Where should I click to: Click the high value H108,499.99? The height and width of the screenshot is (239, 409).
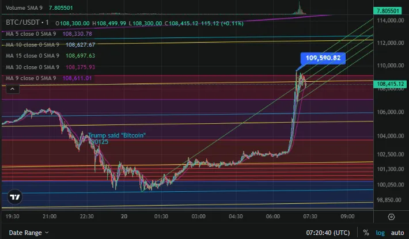click(109, 24)
